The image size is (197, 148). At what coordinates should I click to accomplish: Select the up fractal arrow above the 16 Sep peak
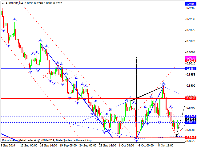click(40, 40)
